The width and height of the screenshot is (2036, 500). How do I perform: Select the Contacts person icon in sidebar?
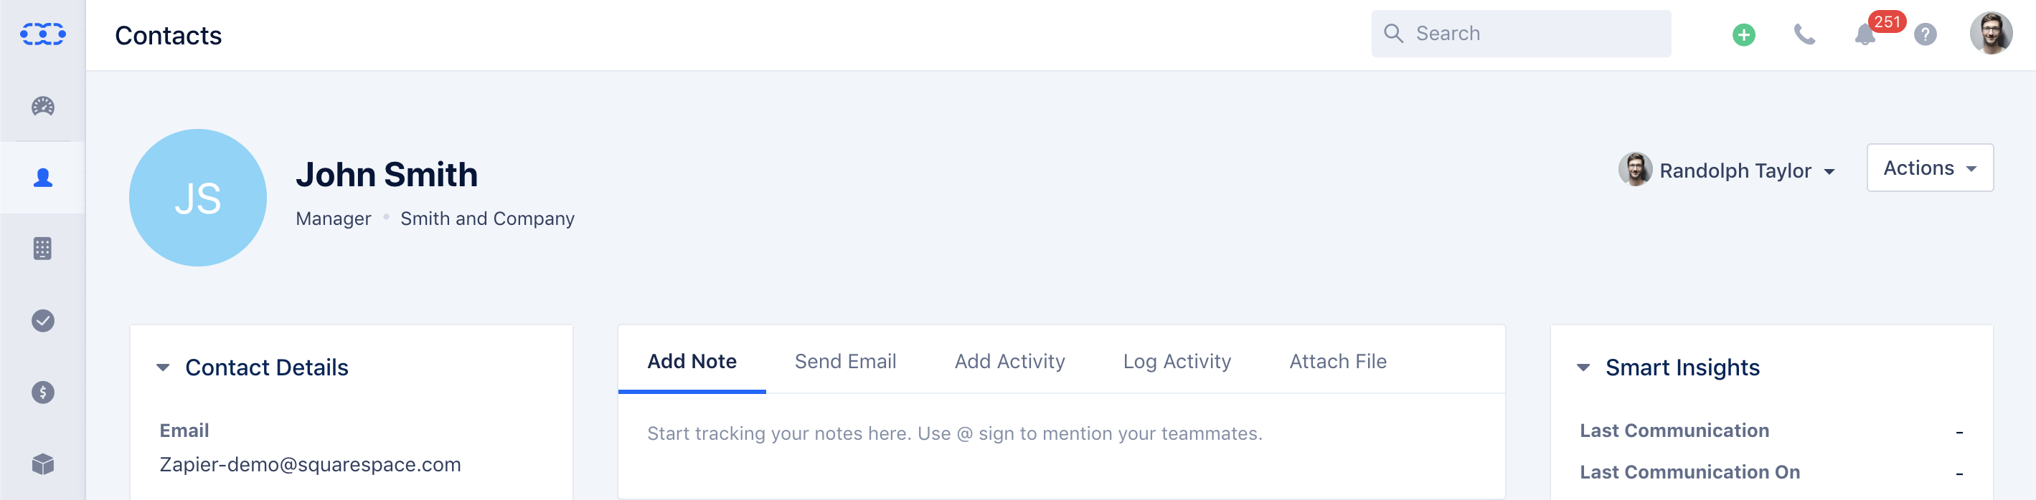coord(42,178)
